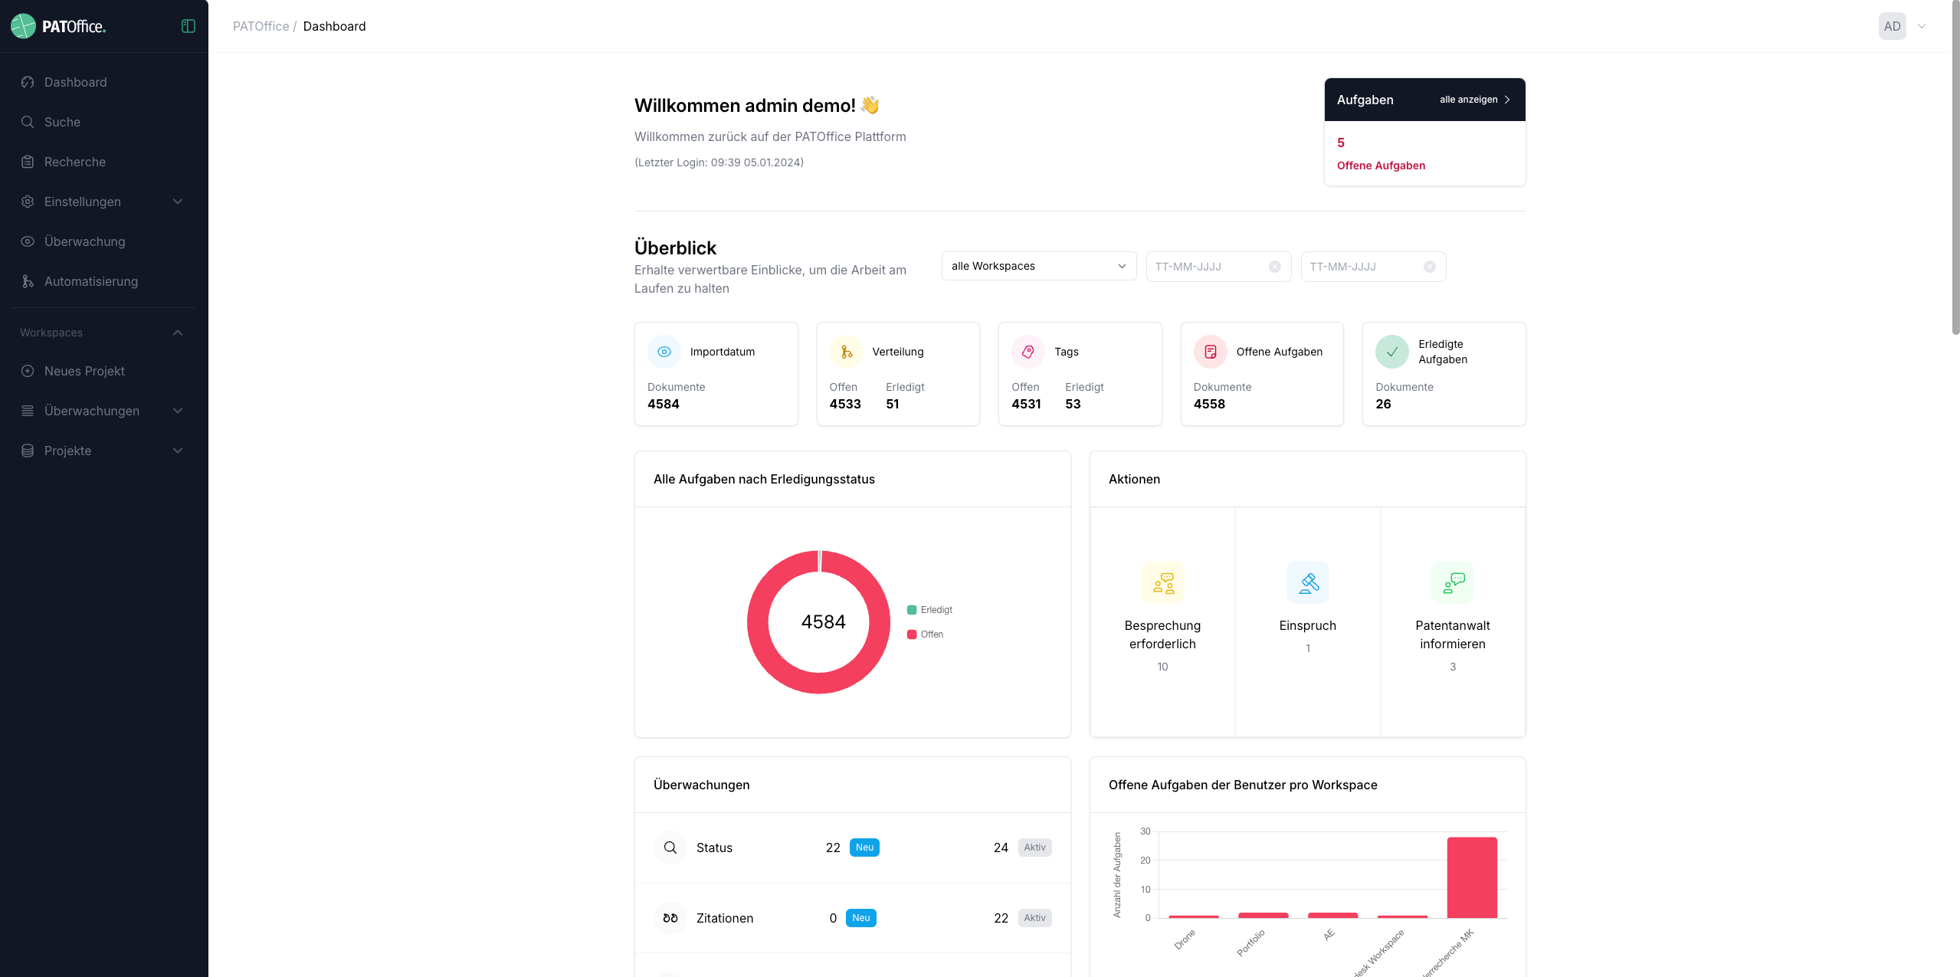The width and height of the screenshot is (1960, 977).
Task: Click the Importdatum eye icon
Action: tap(664, 352)
